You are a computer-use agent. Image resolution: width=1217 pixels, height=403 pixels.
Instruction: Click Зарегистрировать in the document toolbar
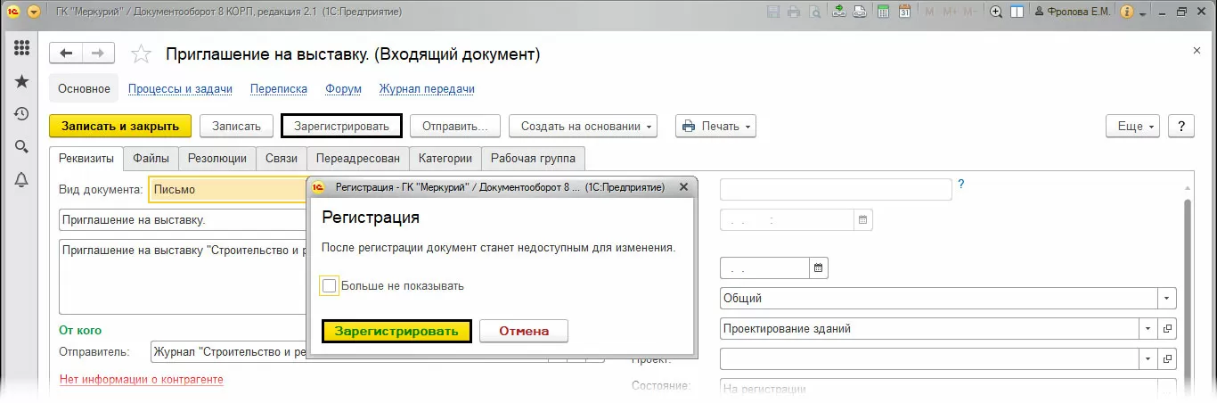[x=341, y=127]
